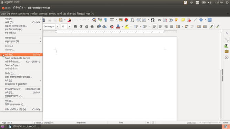This screenshot has width=230, height=129.
Task: Click the clone formatting paintbrush icon
Action: pos(70,20)
